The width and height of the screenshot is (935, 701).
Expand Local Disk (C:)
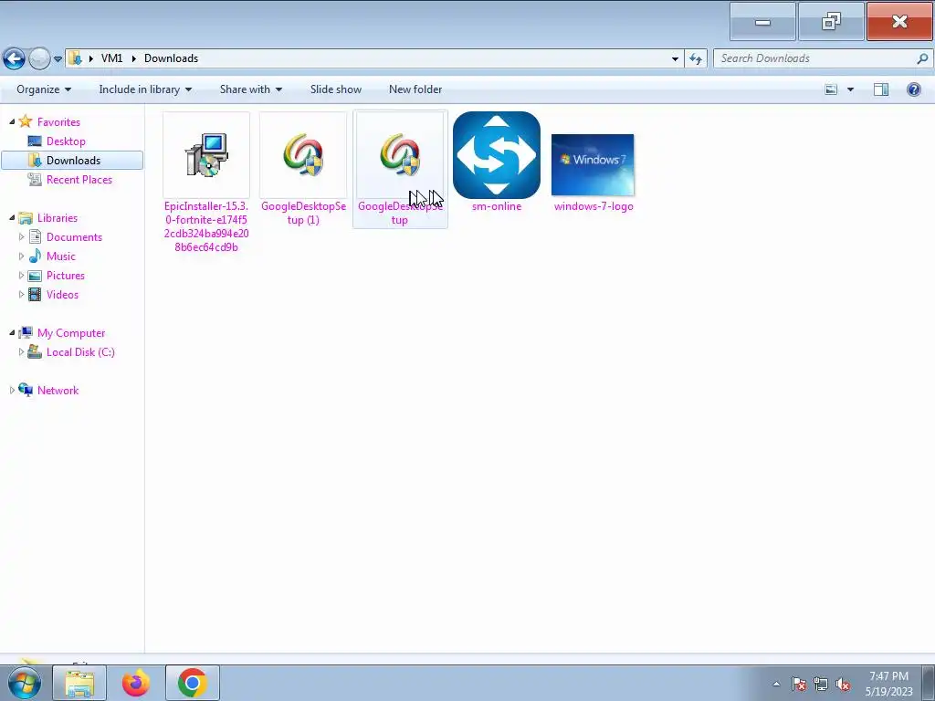pos(22,352)
